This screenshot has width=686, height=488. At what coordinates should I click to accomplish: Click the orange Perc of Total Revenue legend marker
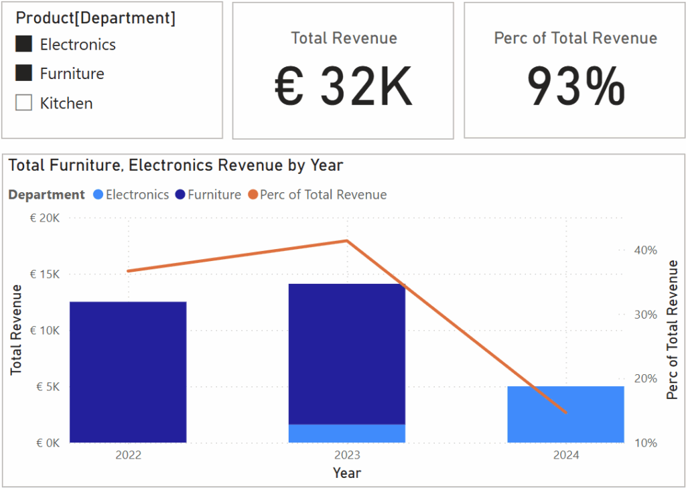tap(253, 195)
